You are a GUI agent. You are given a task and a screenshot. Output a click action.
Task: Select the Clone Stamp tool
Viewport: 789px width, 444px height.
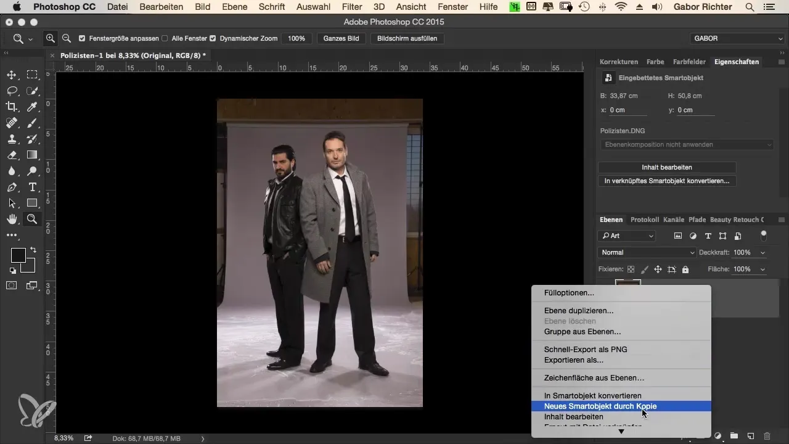[x=12, y=139]
